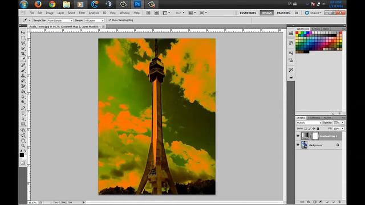365x205 pixels.
Task: Toggle Lock image pixels
Action: (310, 129)
